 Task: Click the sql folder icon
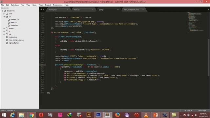[x=7, y=34]
